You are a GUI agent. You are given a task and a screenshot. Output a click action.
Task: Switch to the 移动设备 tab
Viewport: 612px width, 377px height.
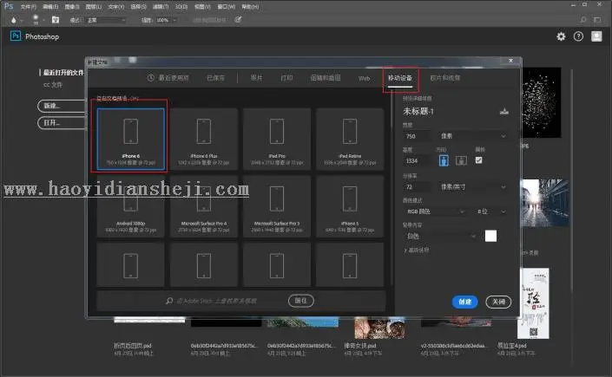click(400, 78)
